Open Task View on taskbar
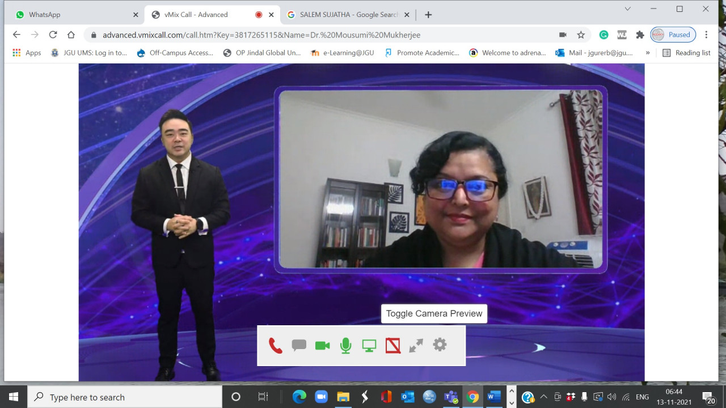 (x=263, y=397)
